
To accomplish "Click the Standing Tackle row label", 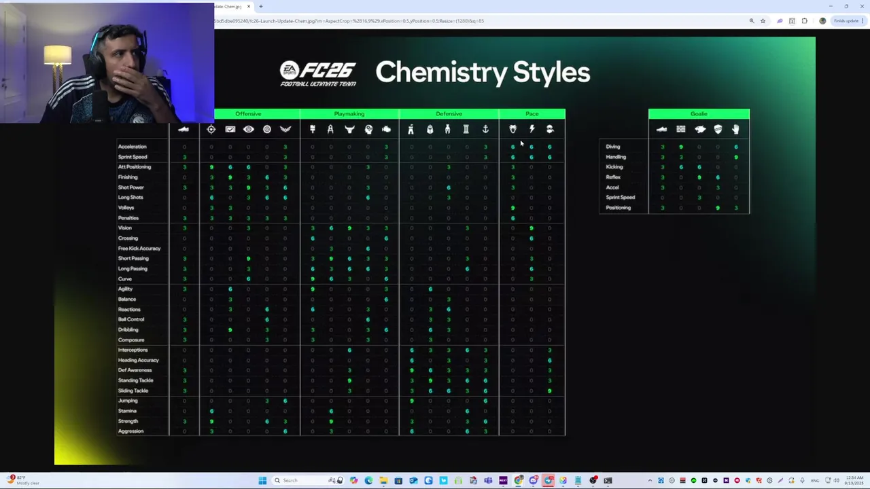I will (x=135, y=380).
